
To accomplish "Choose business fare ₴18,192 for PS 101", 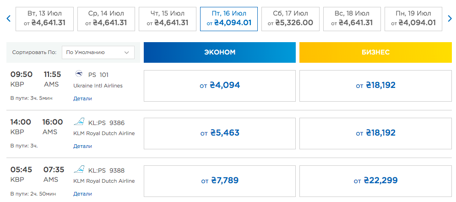I will point(375,86).
